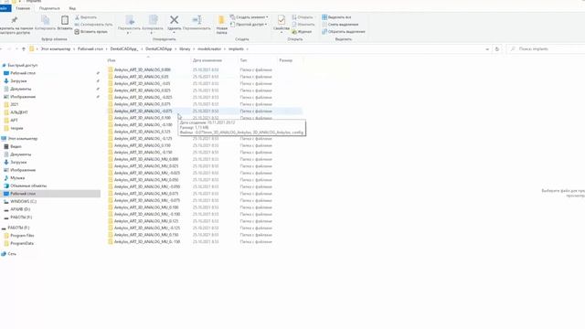Screen dimensions: 585x329
Task: Open the Простой доступ dropdown
Action: click(x=249, y=25)
